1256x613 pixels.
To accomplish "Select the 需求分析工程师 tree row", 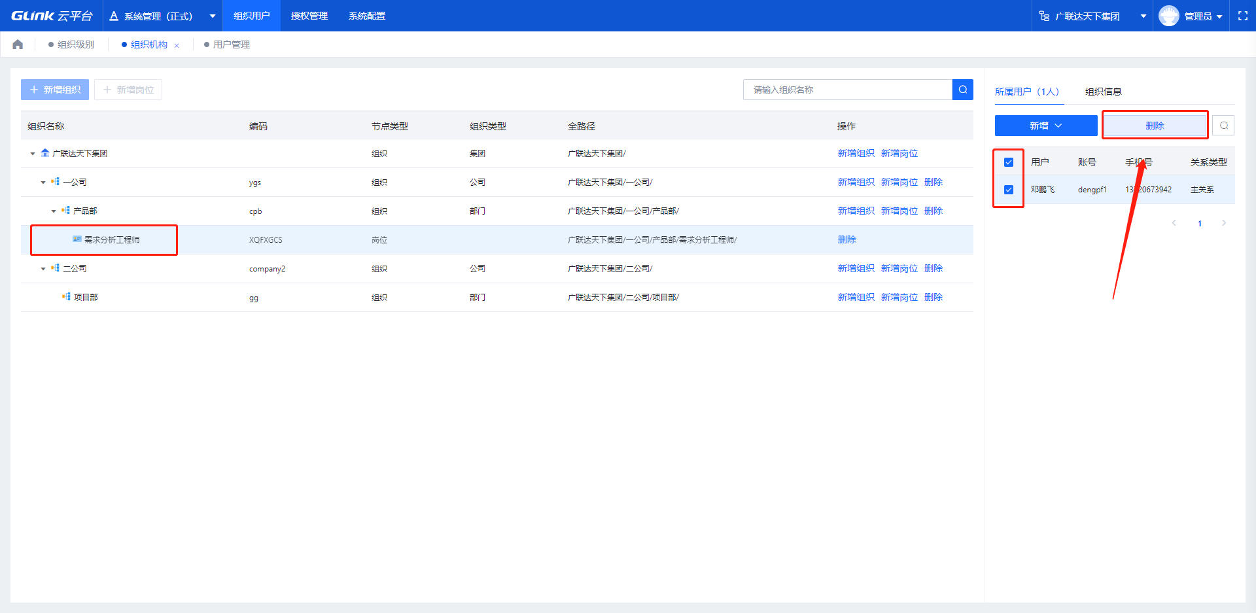I will point(497,239).
